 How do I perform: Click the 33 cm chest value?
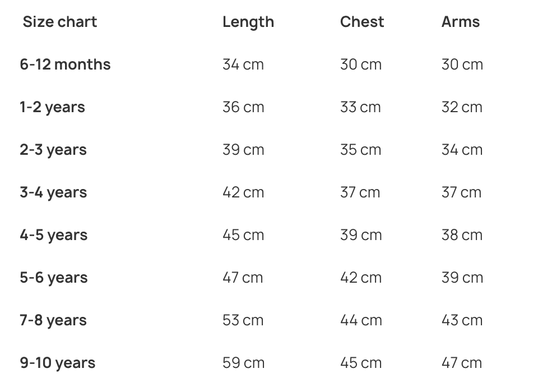pos(360,107)
